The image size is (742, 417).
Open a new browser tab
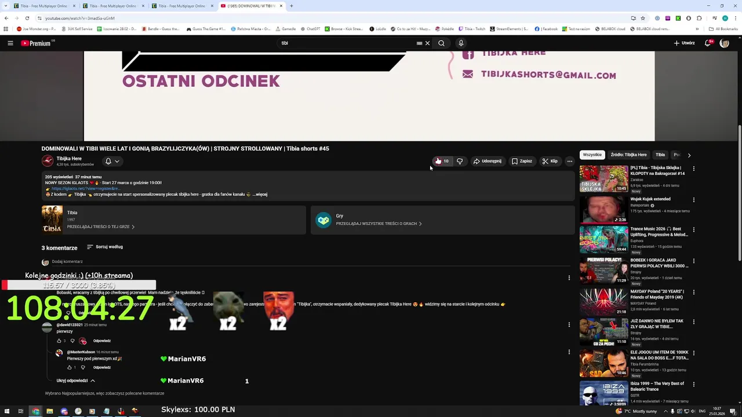[292, 6]
